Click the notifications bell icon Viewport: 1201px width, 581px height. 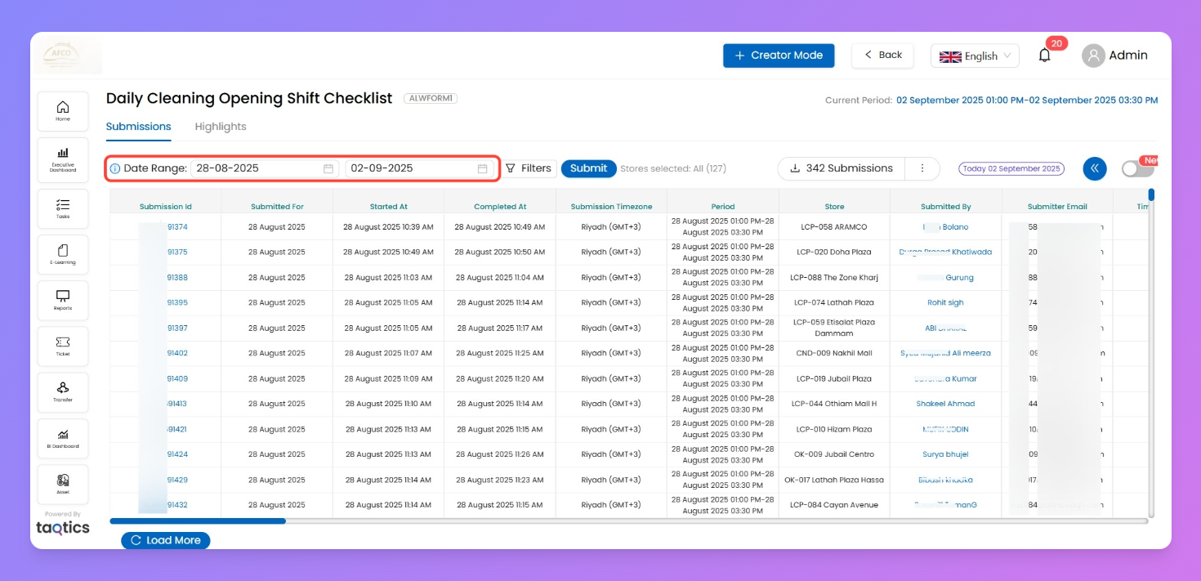1044,56
